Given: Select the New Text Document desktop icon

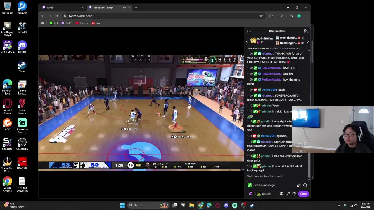Looking at the screenshot, I should click(22, 185).
